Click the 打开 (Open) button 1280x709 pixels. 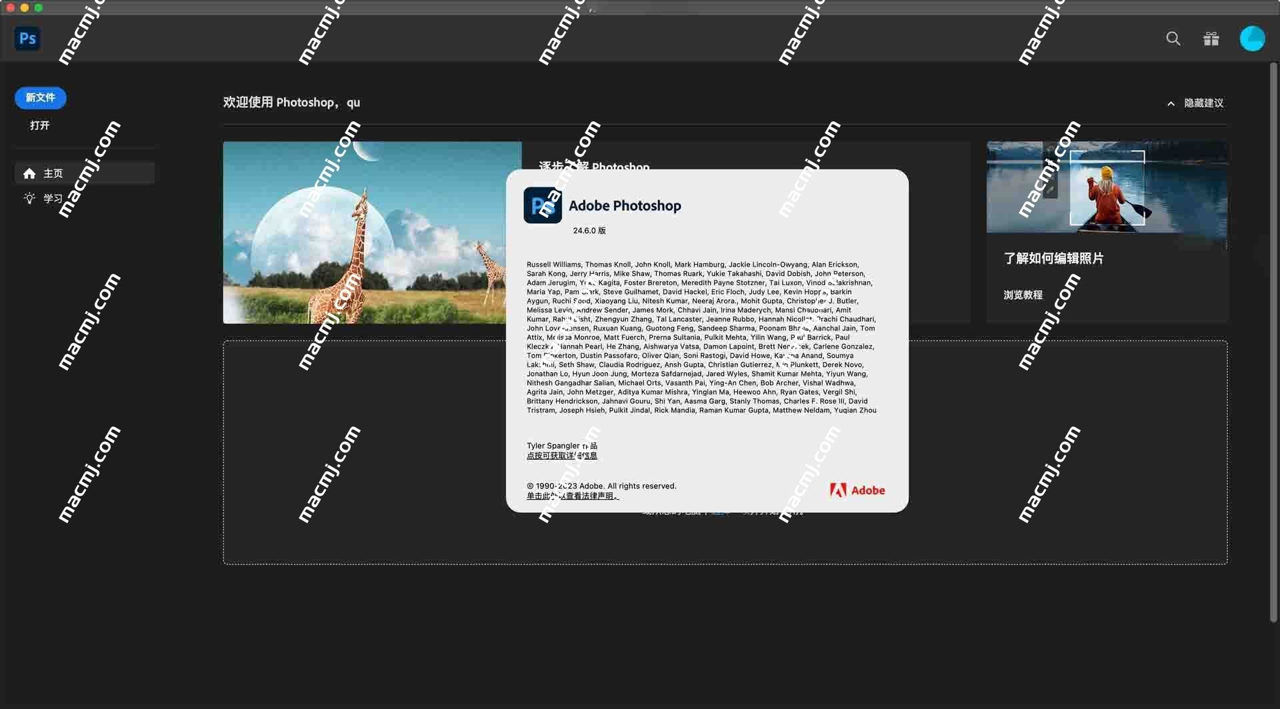coord(40,125)
